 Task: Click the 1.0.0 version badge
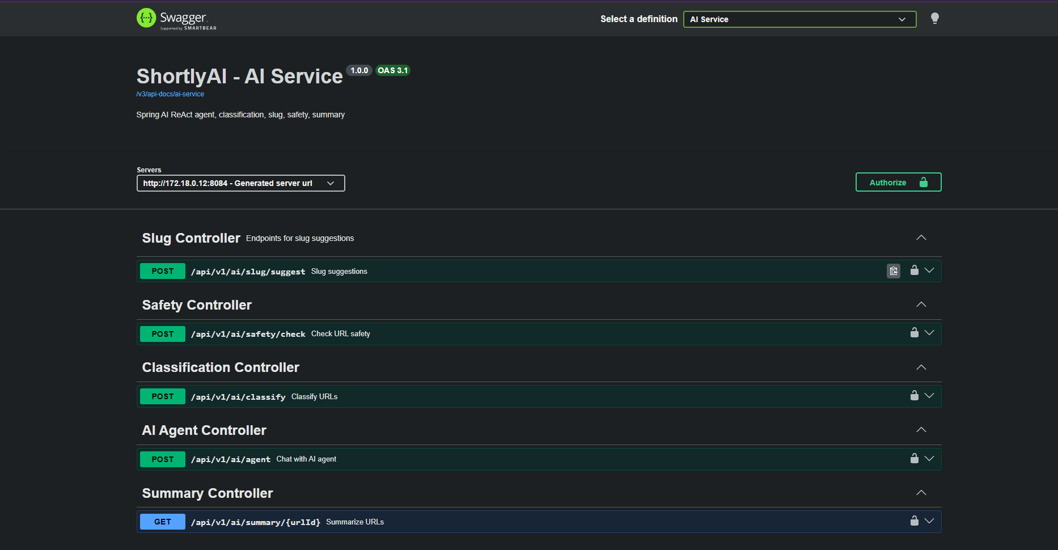tap(359, 70)
